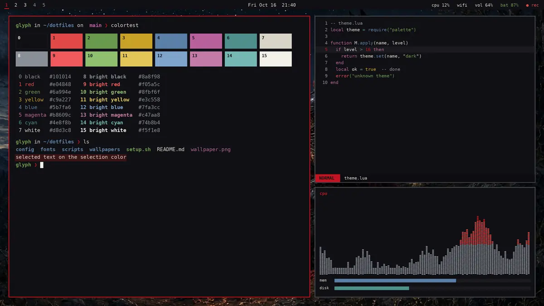Screen dimensions: 544x306
Task: Select color swatch 12 bright blue
Action: coord(171,59)
